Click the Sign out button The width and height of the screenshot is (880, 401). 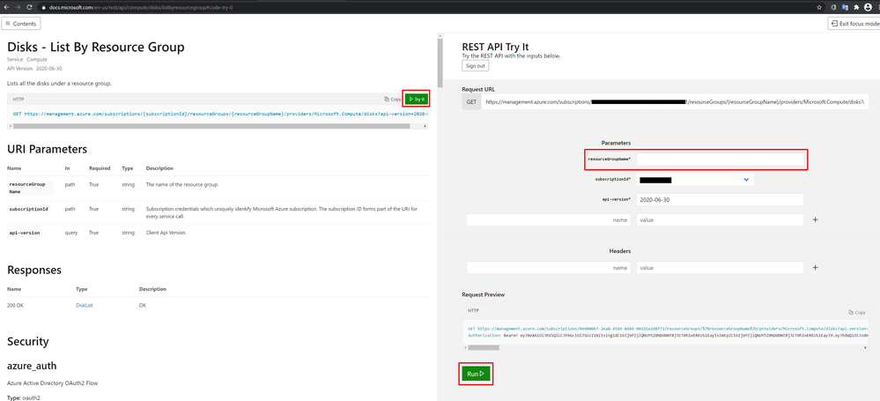coord(476,66)
